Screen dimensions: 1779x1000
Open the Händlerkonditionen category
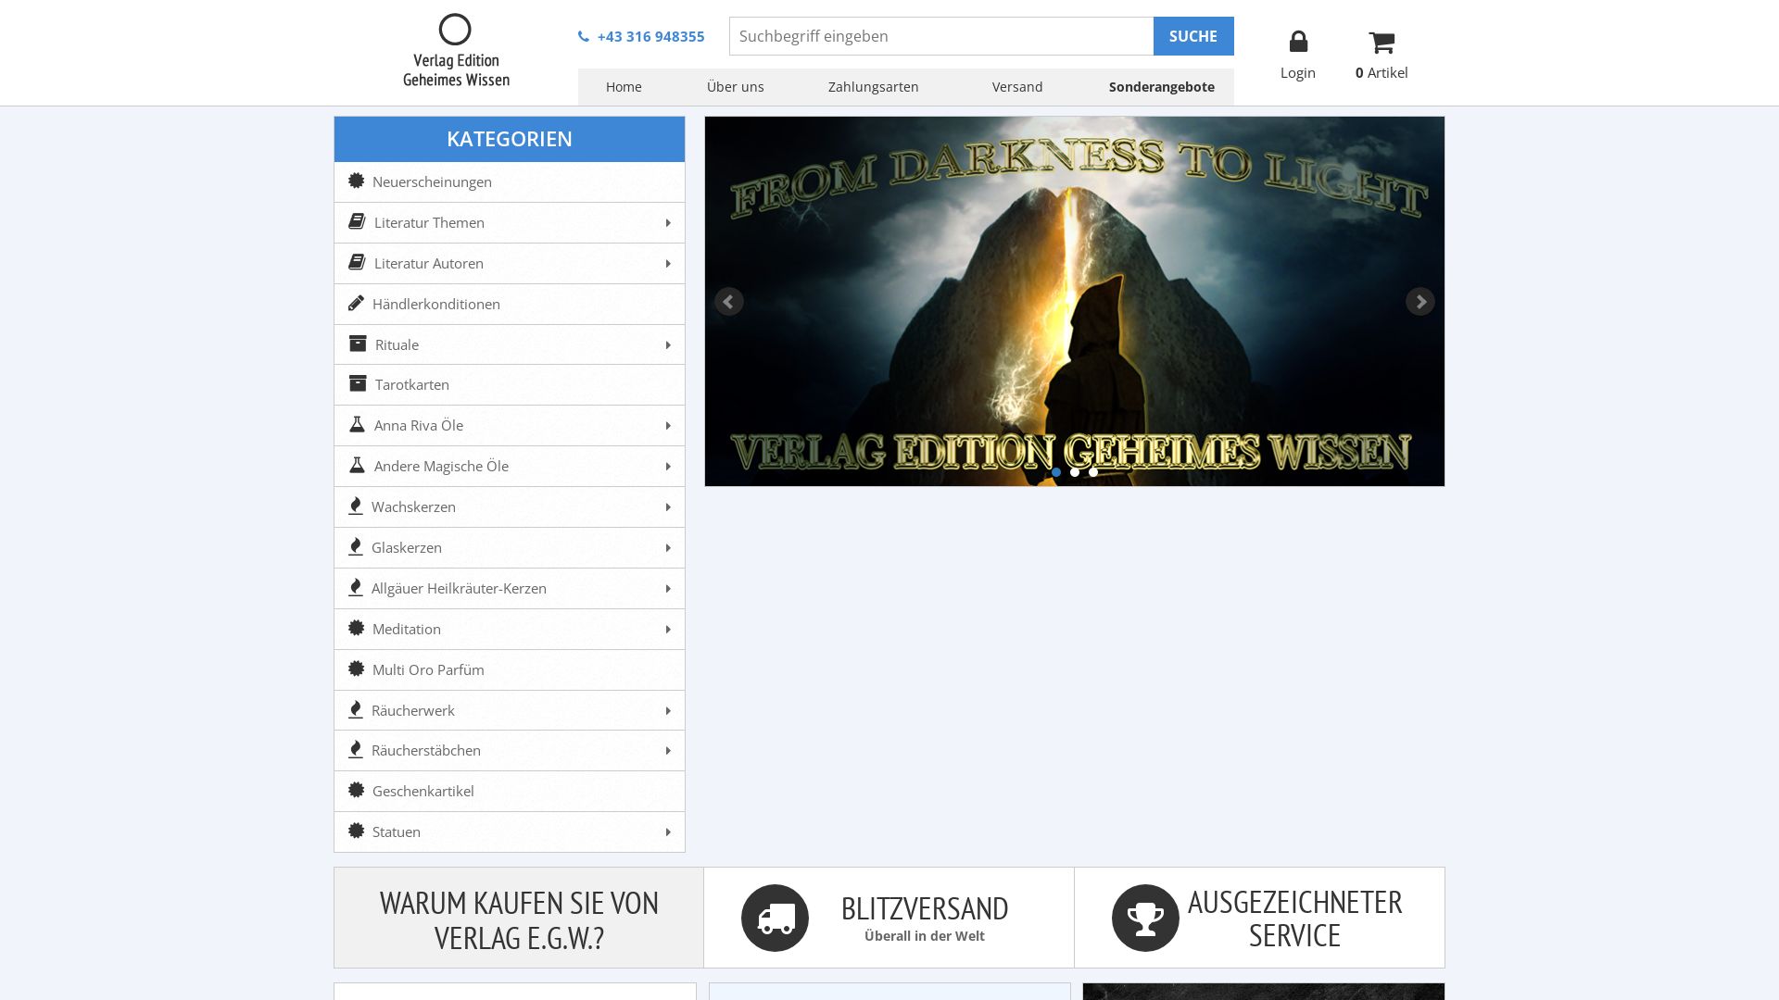point(510,304)
